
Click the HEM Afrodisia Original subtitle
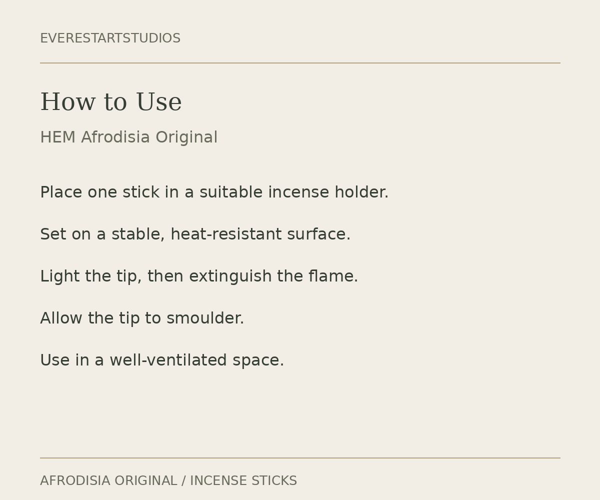[128, 137]
